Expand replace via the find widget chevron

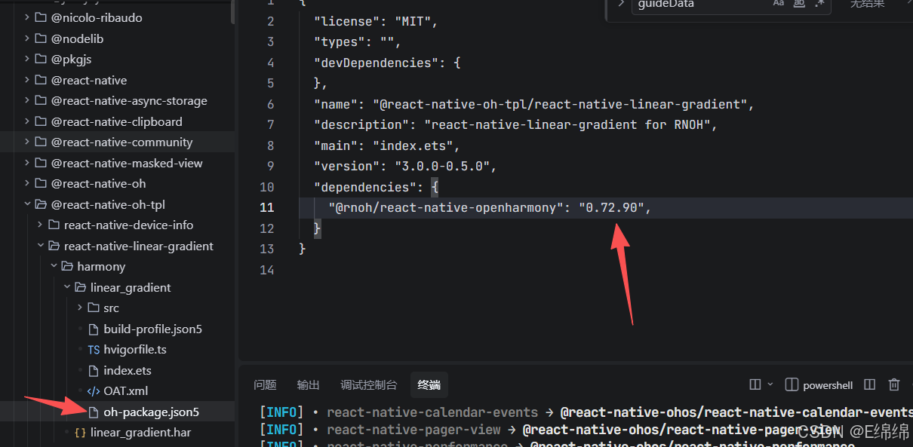pos(621,4)
